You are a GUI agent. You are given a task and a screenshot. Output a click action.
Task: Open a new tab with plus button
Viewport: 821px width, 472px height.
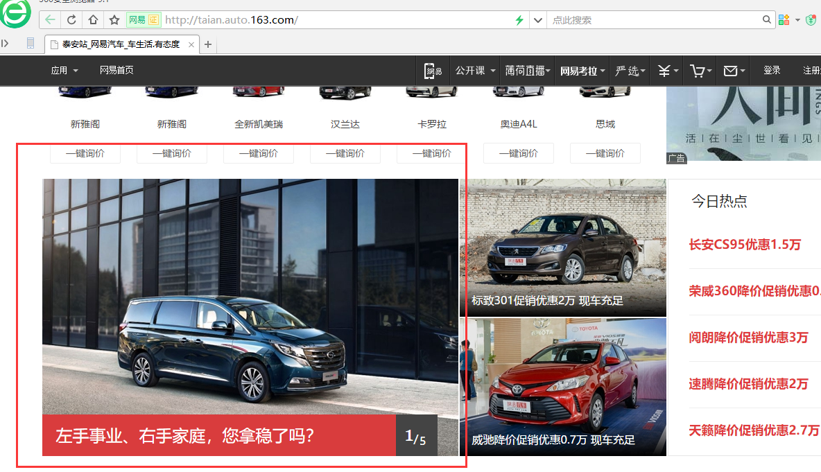208,44
